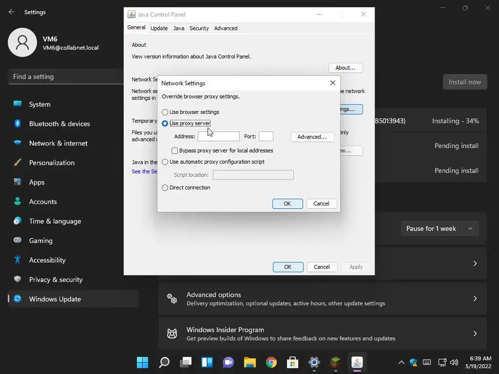Confirm Network Settings with OK
The height and width of the screenshot is (374, 499).
coord(288,204)
